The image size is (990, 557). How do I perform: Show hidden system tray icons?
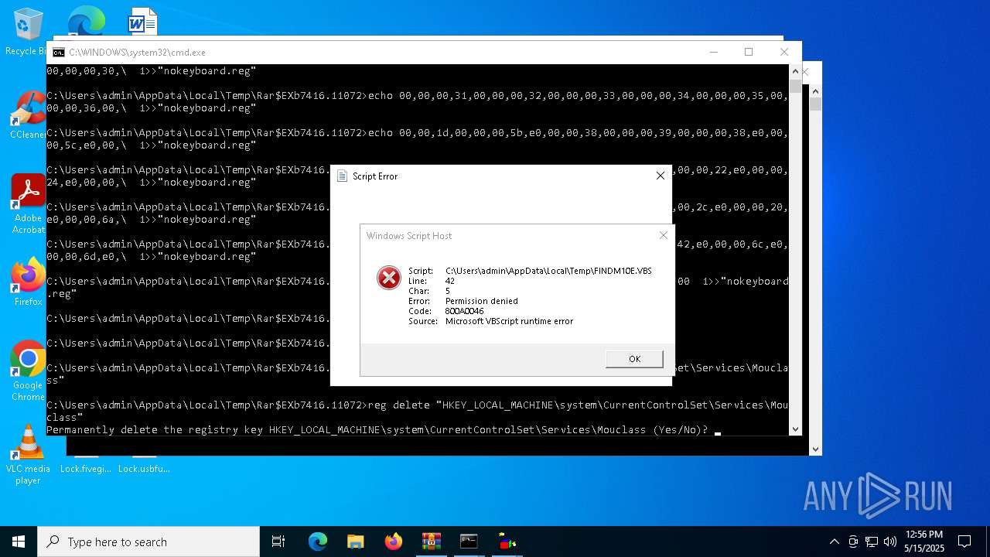click(834, 542)
